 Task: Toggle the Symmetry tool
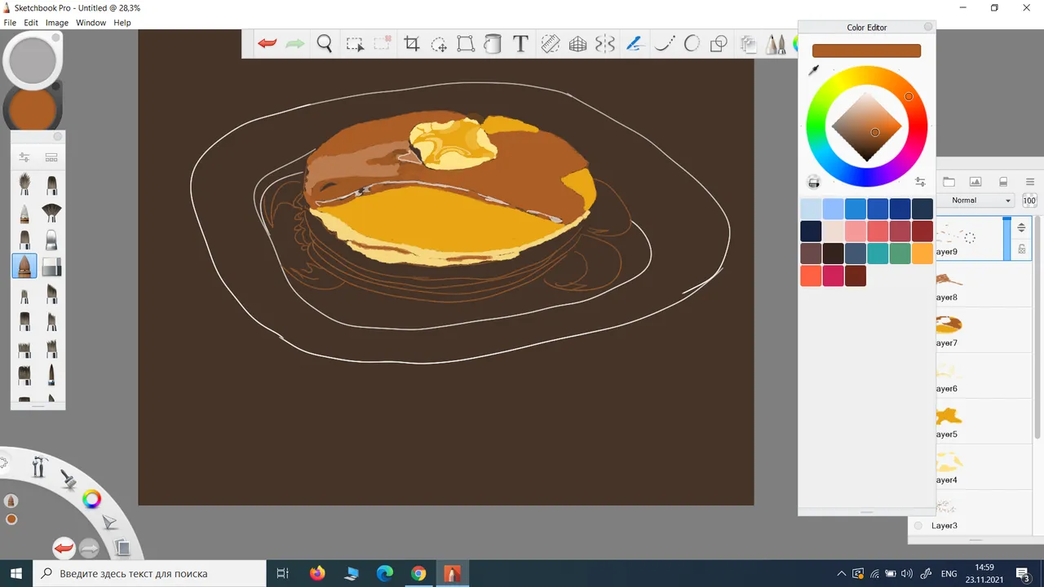[x=605, y=44]
